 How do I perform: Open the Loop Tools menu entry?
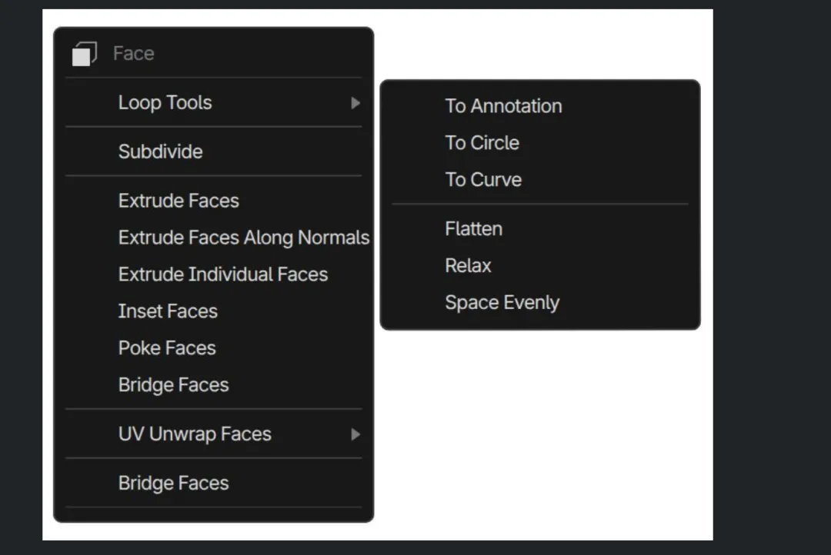tap(165, 102)
